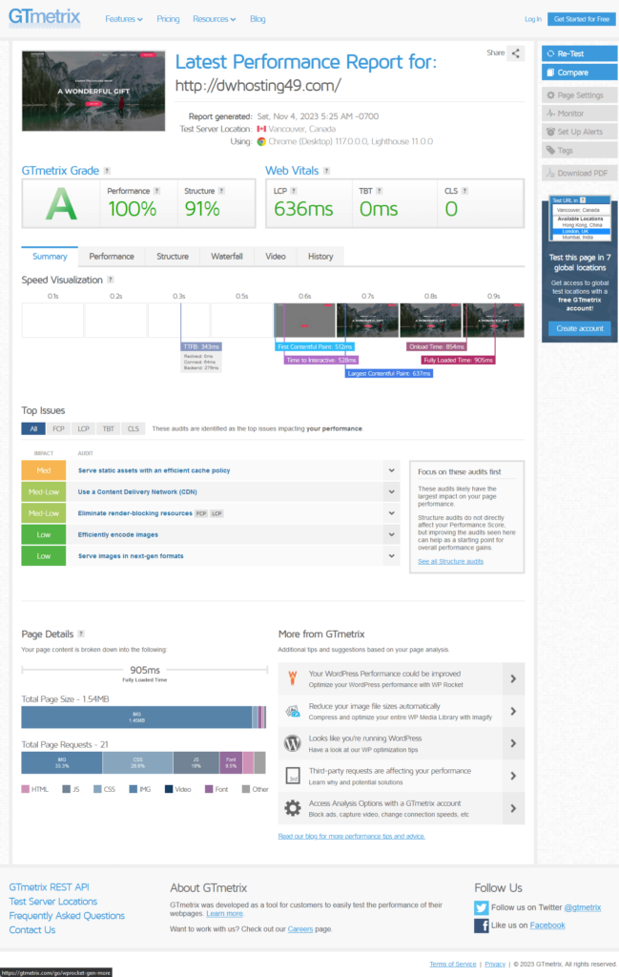Click the Speed Visualization help icon
Screen dimensions: 619x977
[x=111, y=280]
